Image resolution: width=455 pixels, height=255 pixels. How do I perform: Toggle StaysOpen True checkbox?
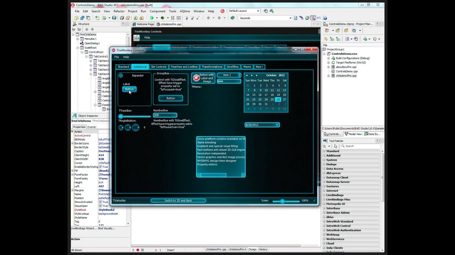pos(100,206)
